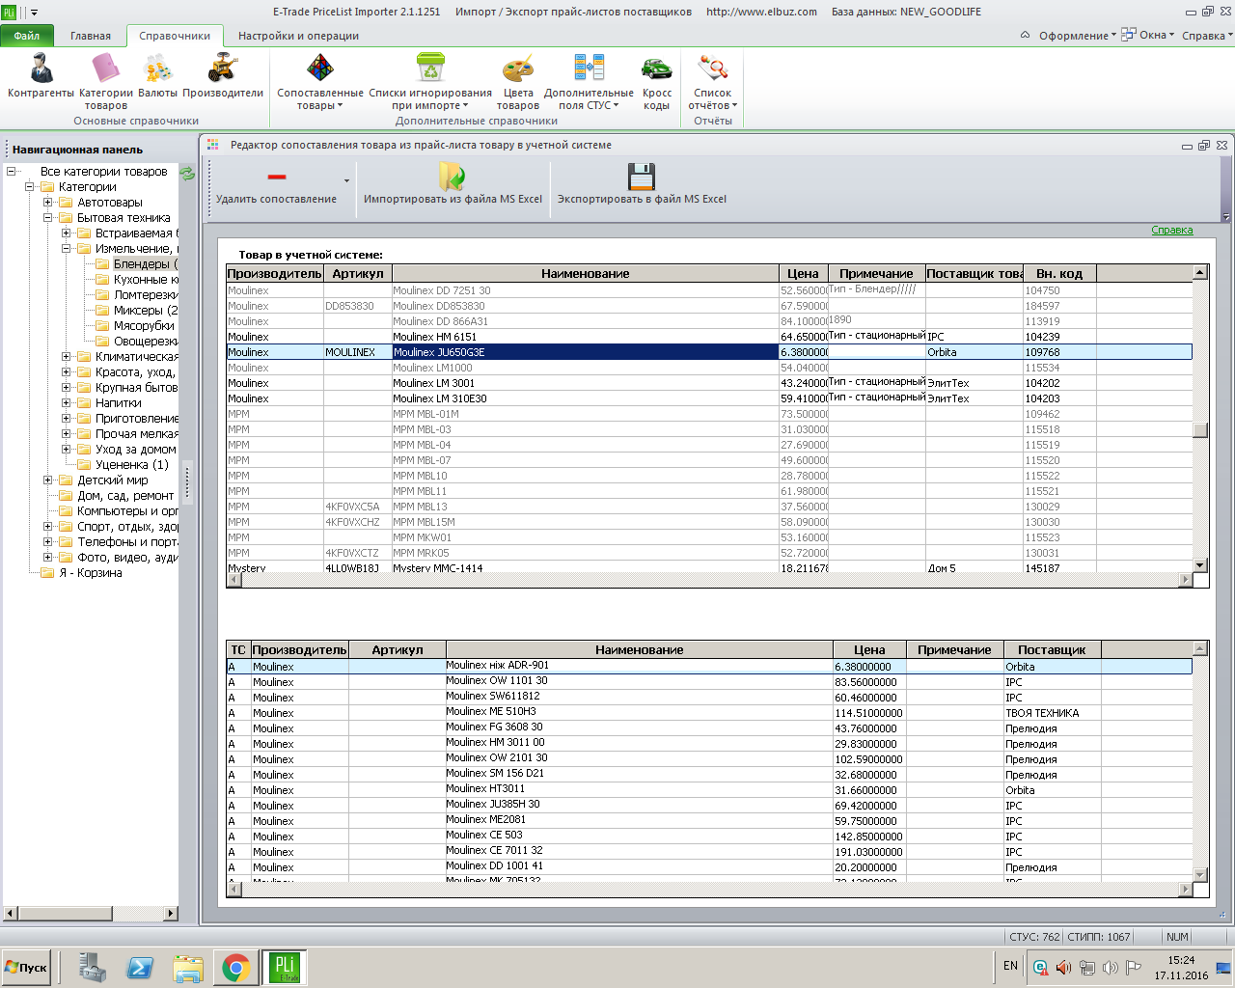The height and width of the screenshot is (988, 1235).
Task: Sort upper table by Наименование header
Action: point(585,274)
